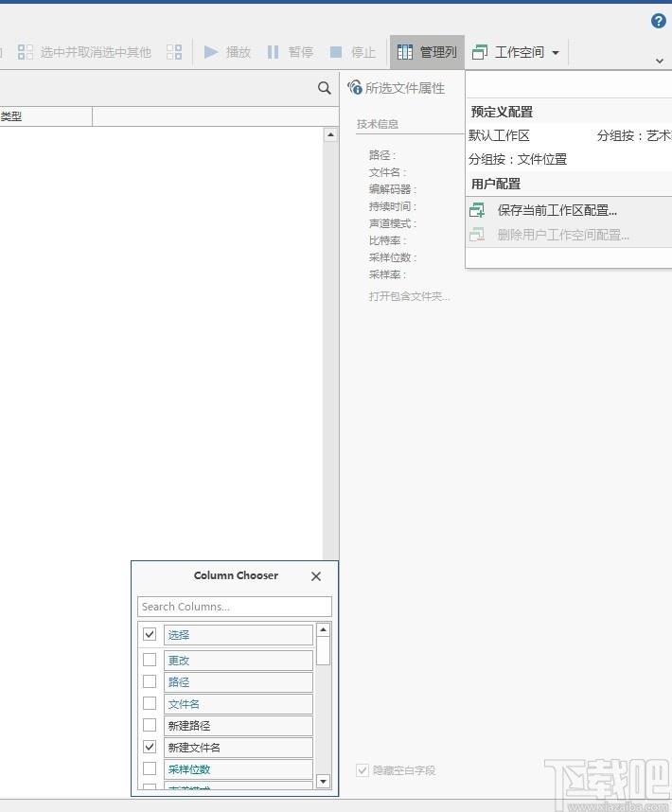
Task: Click the 选择 column label in chooser
Action: (239, 635)
